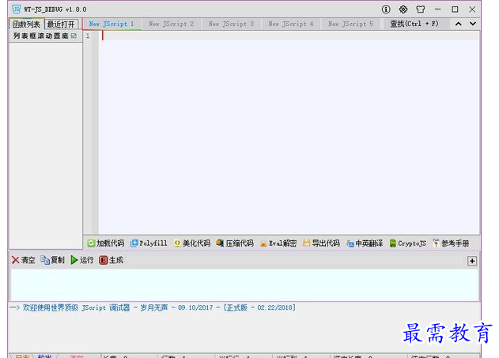Click the 中英翻译 button label
499x358 pixels.
click(x=369, y=243)
